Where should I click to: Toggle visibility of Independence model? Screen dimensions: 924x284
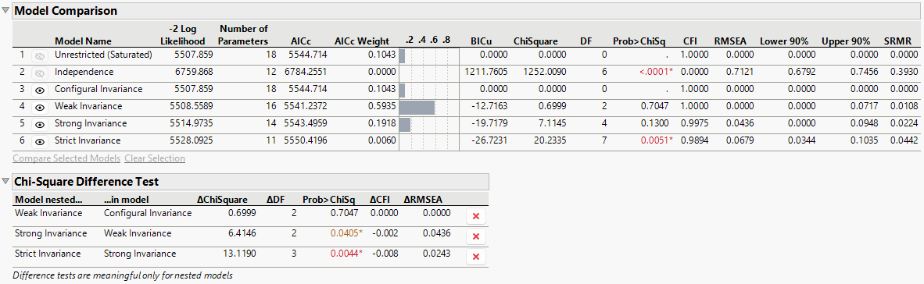[40, 73]
